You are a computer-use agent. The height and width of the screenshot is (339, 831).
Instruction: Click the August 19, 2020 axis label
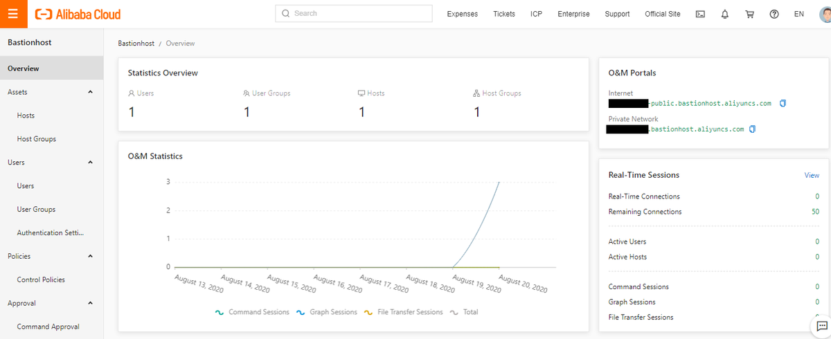[476, 284]
